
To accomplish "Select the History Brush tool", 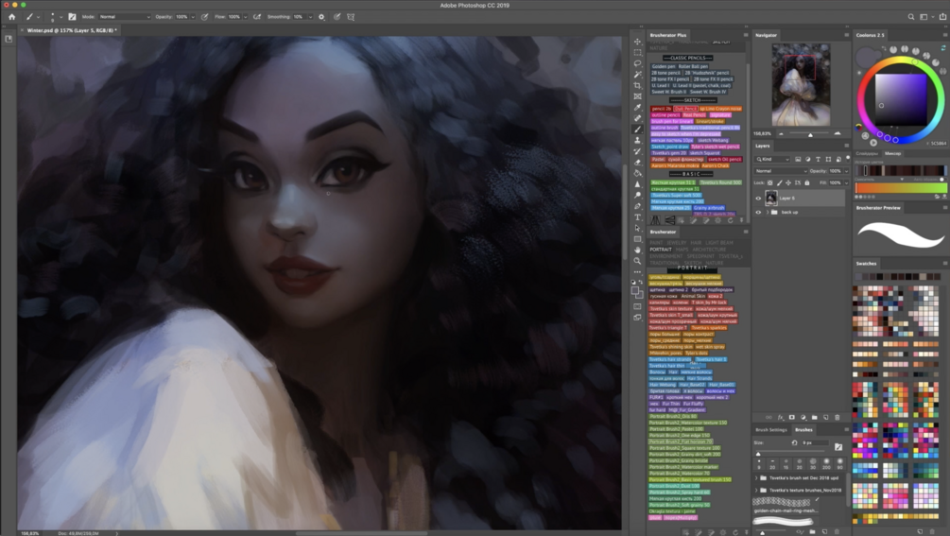I will tap(637, 151).
